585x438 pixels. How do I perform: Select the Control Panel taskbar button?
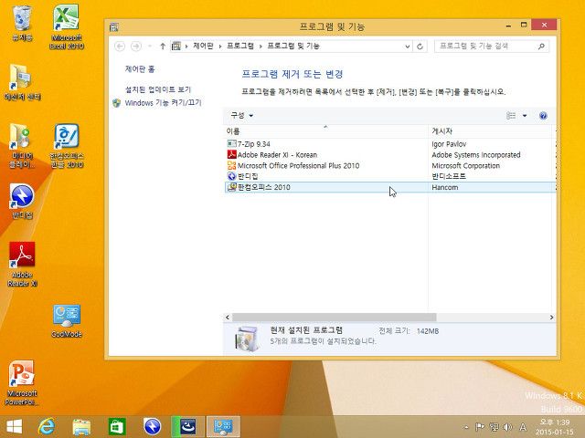click(223, 426)
